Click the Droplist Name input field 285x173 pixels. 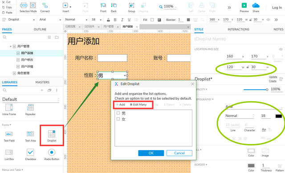(238, 39)
